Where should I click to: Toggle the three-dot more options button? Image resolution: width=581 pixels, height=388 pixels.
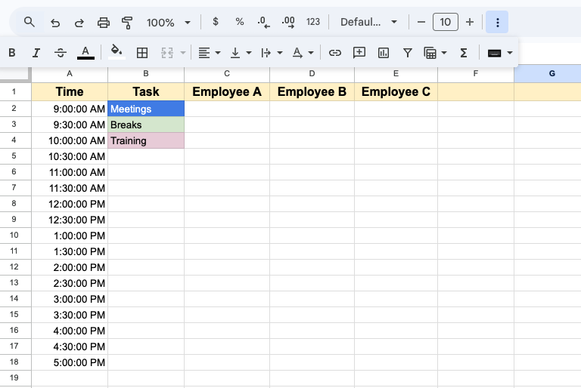[x=497, y=22]
